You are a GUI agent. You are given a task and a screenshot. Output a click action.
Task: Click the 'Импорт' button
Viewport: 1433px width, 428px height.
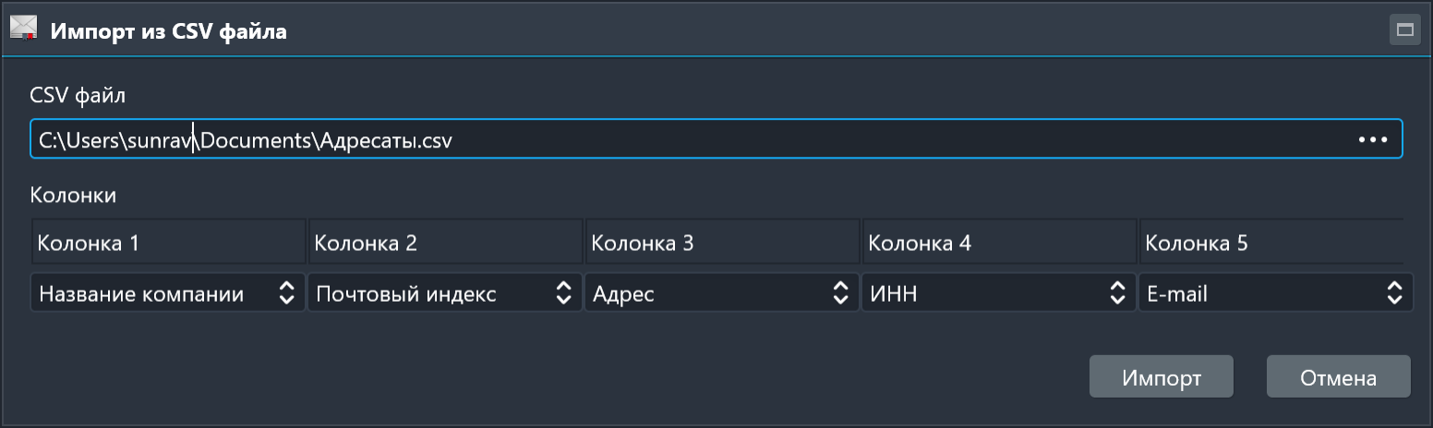tap(1161, 377)
